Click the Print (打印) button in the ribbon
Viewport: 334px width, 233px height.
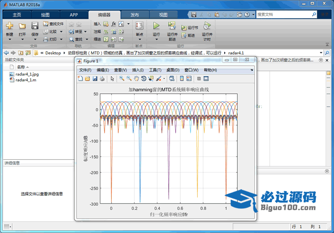(50, 39)
